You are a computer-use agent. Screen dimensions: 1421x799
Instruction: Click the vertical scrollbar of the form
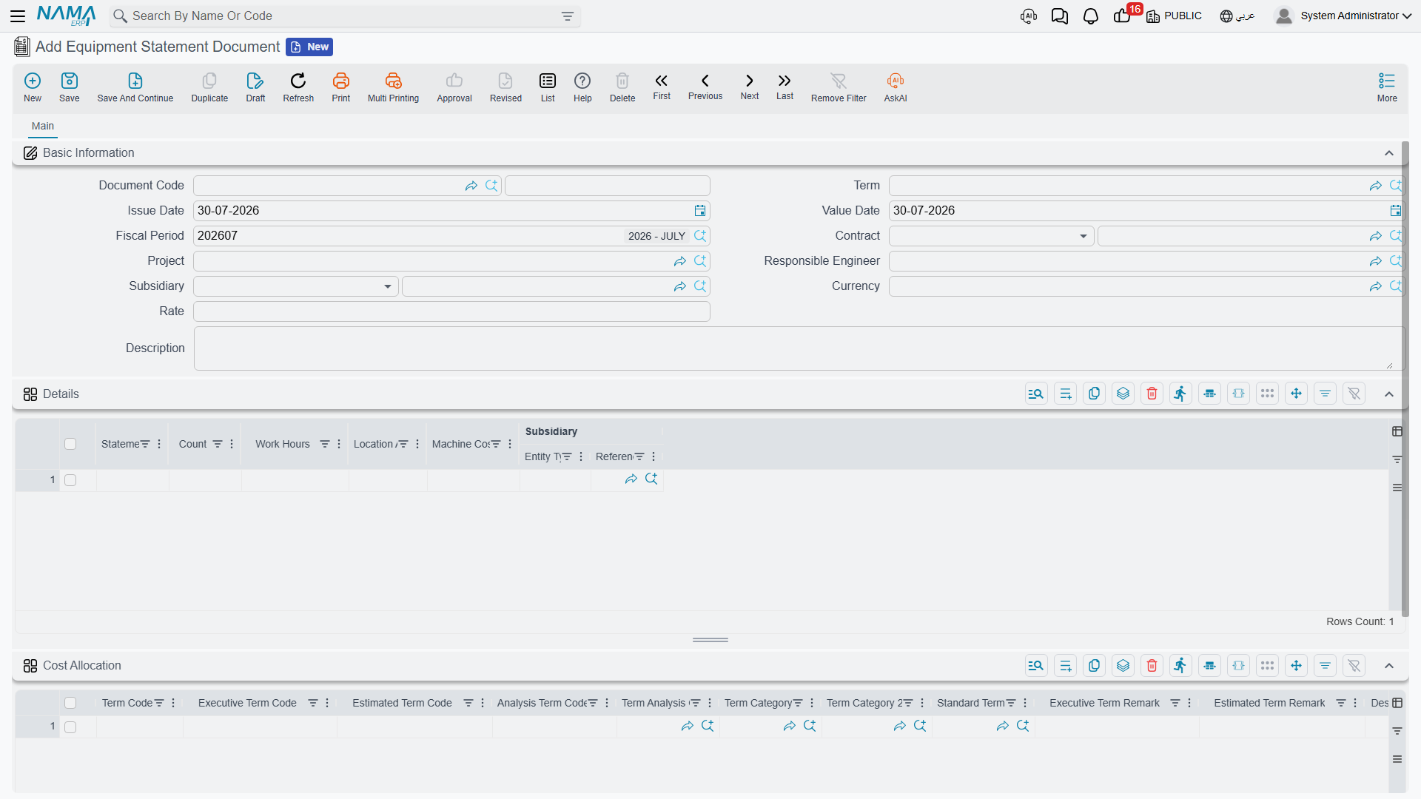(1405, 379)
